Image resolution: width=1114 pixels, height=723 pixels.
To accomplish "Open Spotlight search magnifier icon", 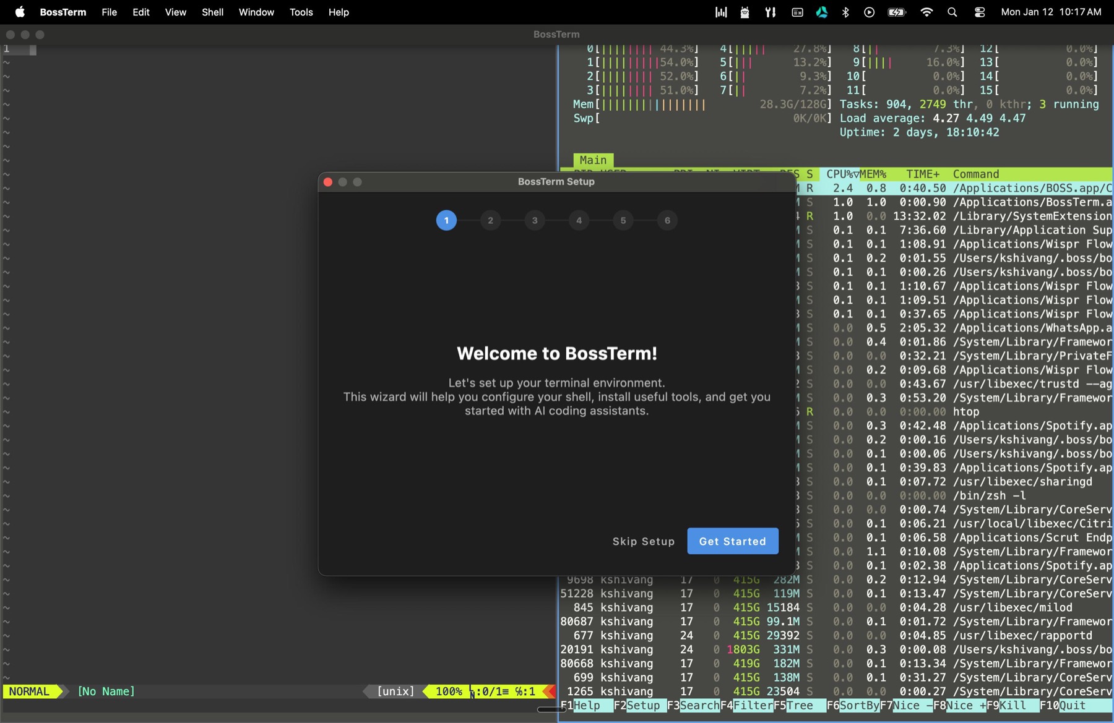I will pos(952,12).
